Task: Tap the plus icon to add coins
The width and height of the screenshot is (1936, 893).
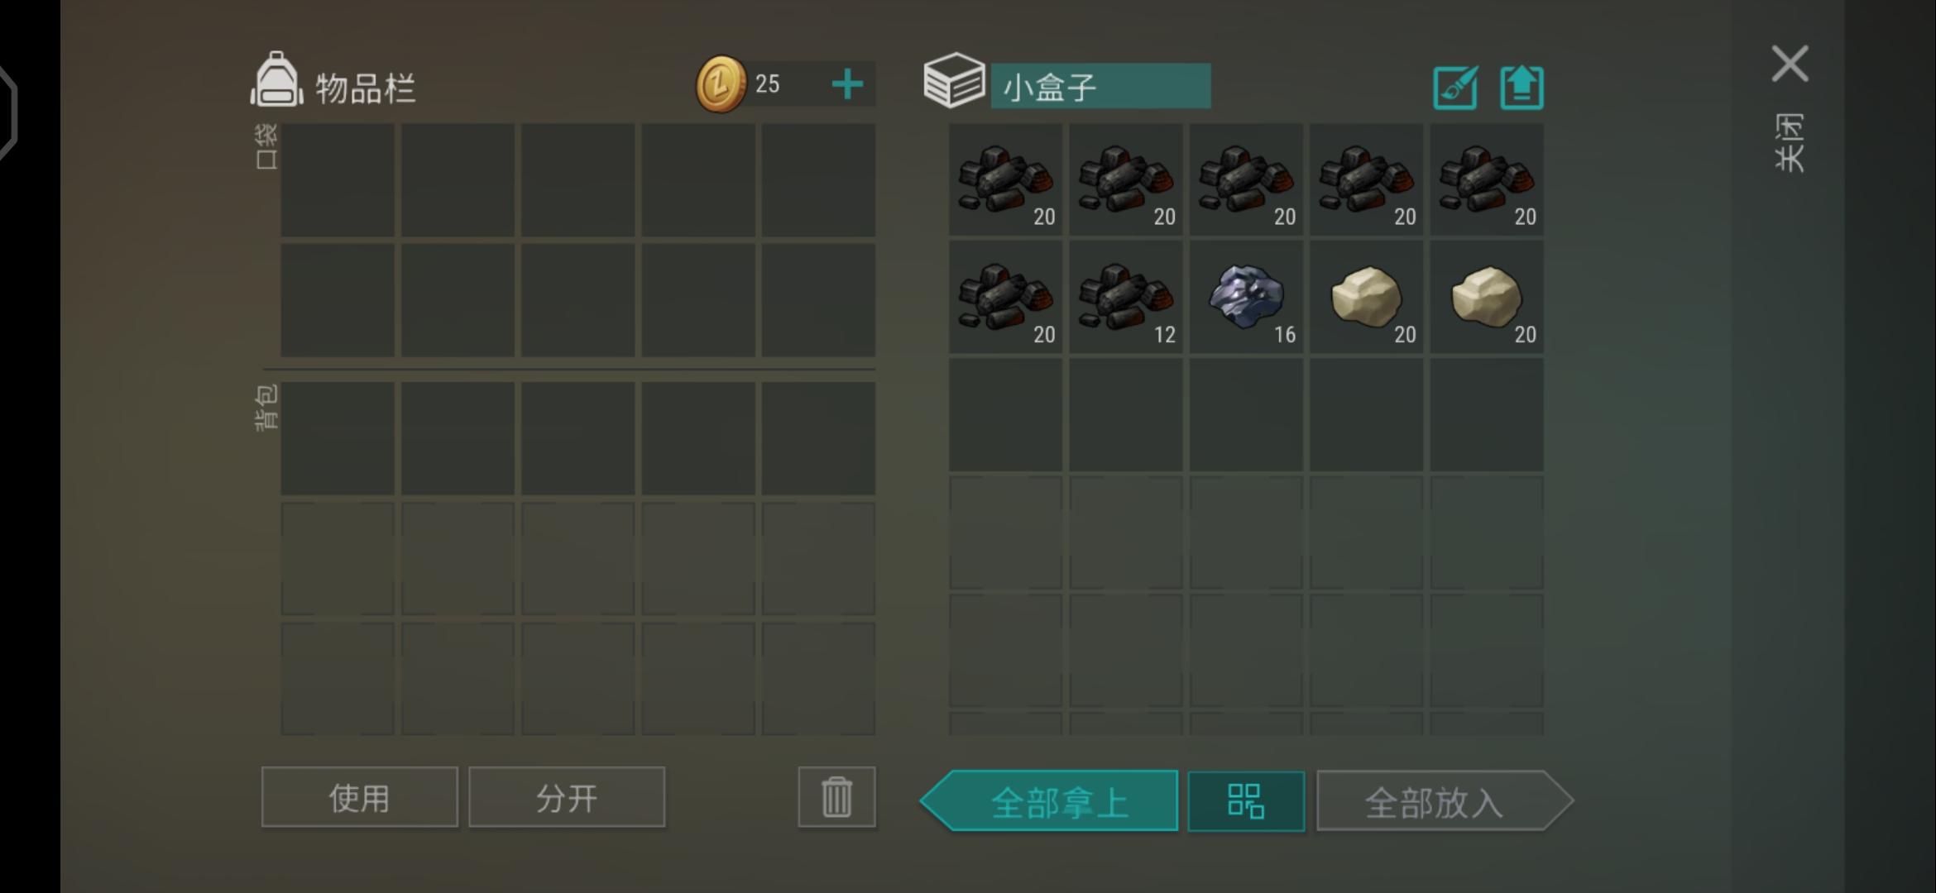Action: click(847, 84)
